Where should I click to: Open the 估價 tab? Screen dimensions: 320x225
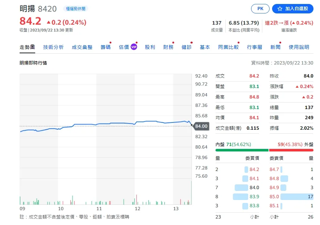[124, 47]
